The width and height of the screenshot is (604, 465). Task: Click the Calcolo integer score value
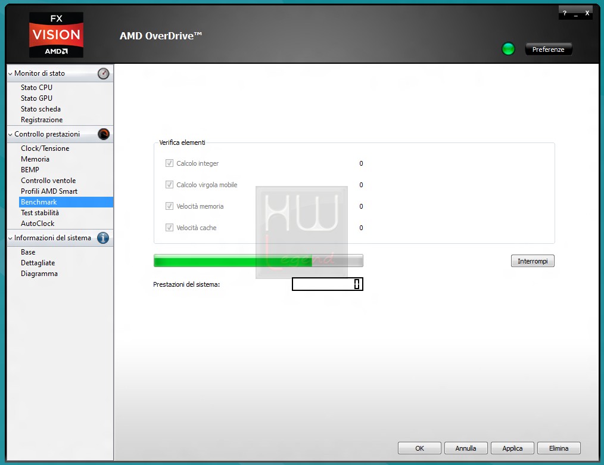point(361,163)
